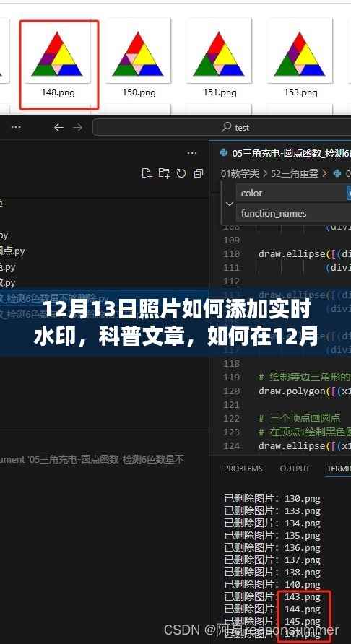
Task: Click line number 110 in the editor gutter
Action: (231, 254)
